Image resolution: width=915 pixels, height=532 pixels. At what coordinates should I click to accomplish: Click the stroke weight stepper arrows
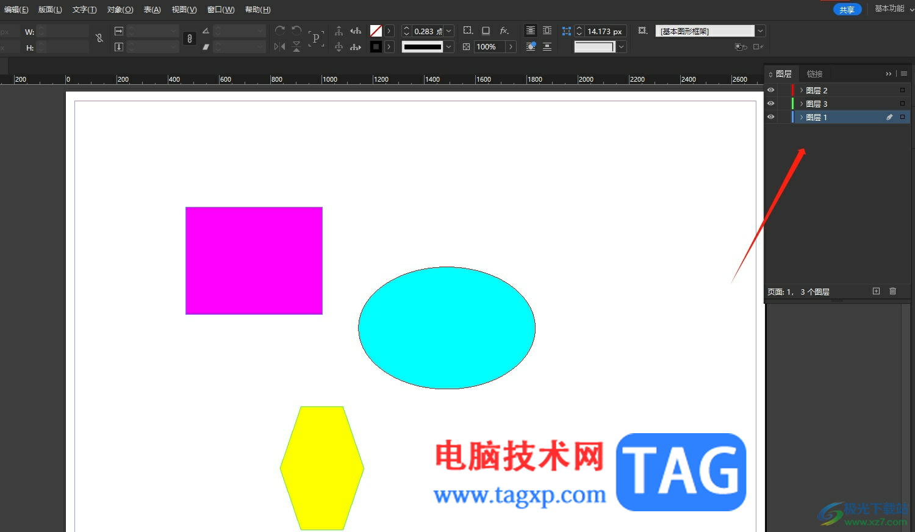click(x=406, y=31)
